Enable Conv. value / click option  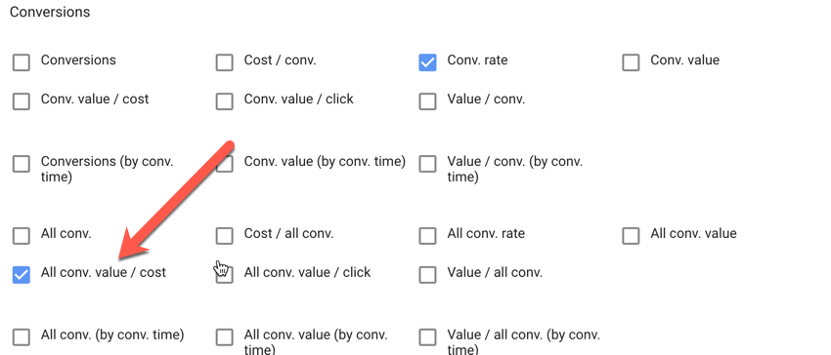pyautogui.click(x=224, y=101)
